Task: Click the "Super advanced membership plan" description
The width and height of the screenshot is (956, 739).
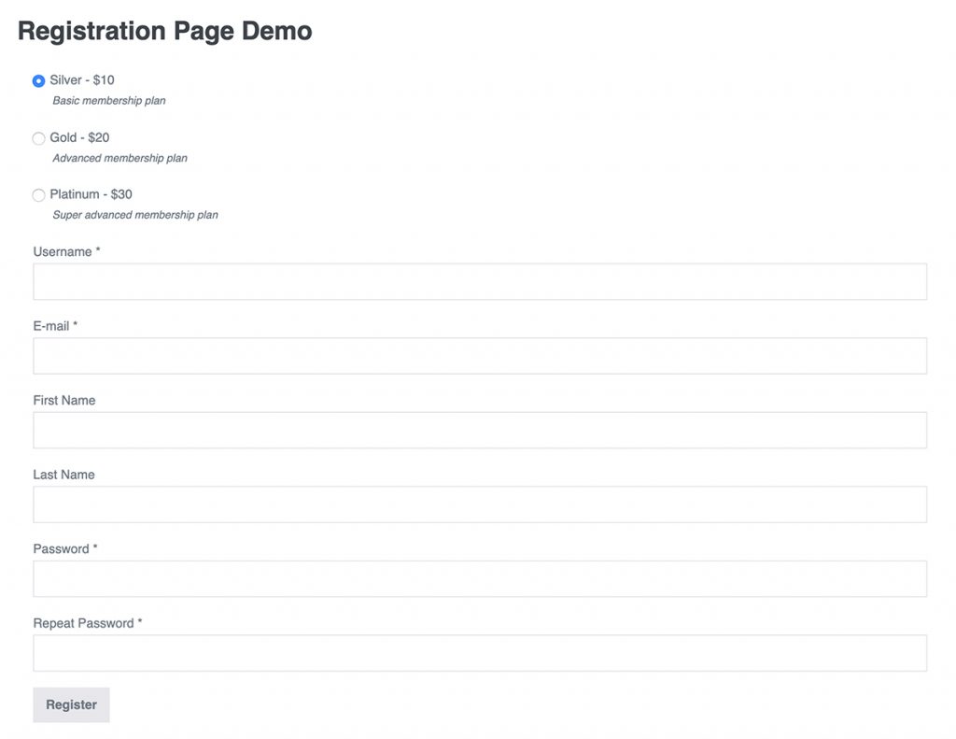Action: (x=134, y=215)
